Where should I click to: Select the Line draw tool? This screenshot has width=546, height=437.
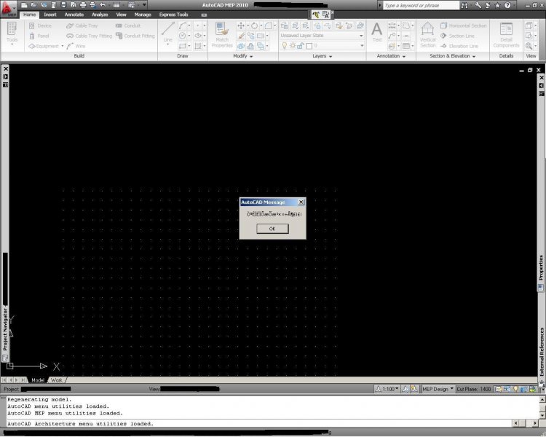[x=168, y=32]
